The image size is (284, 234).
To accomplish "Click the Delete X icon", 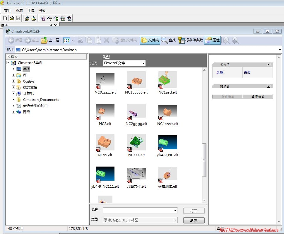I will click(x=107, y=40).
